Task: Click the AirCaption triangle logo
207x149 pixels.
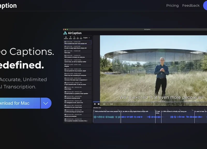Action: 65,33
